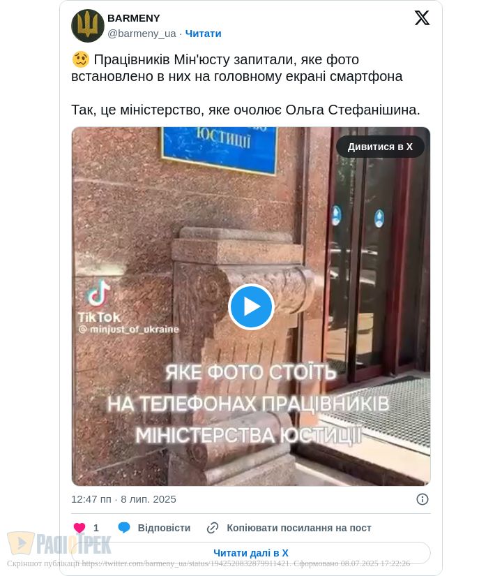Open the BARMENY display name
502x576 pixels.
click(134, 18)
